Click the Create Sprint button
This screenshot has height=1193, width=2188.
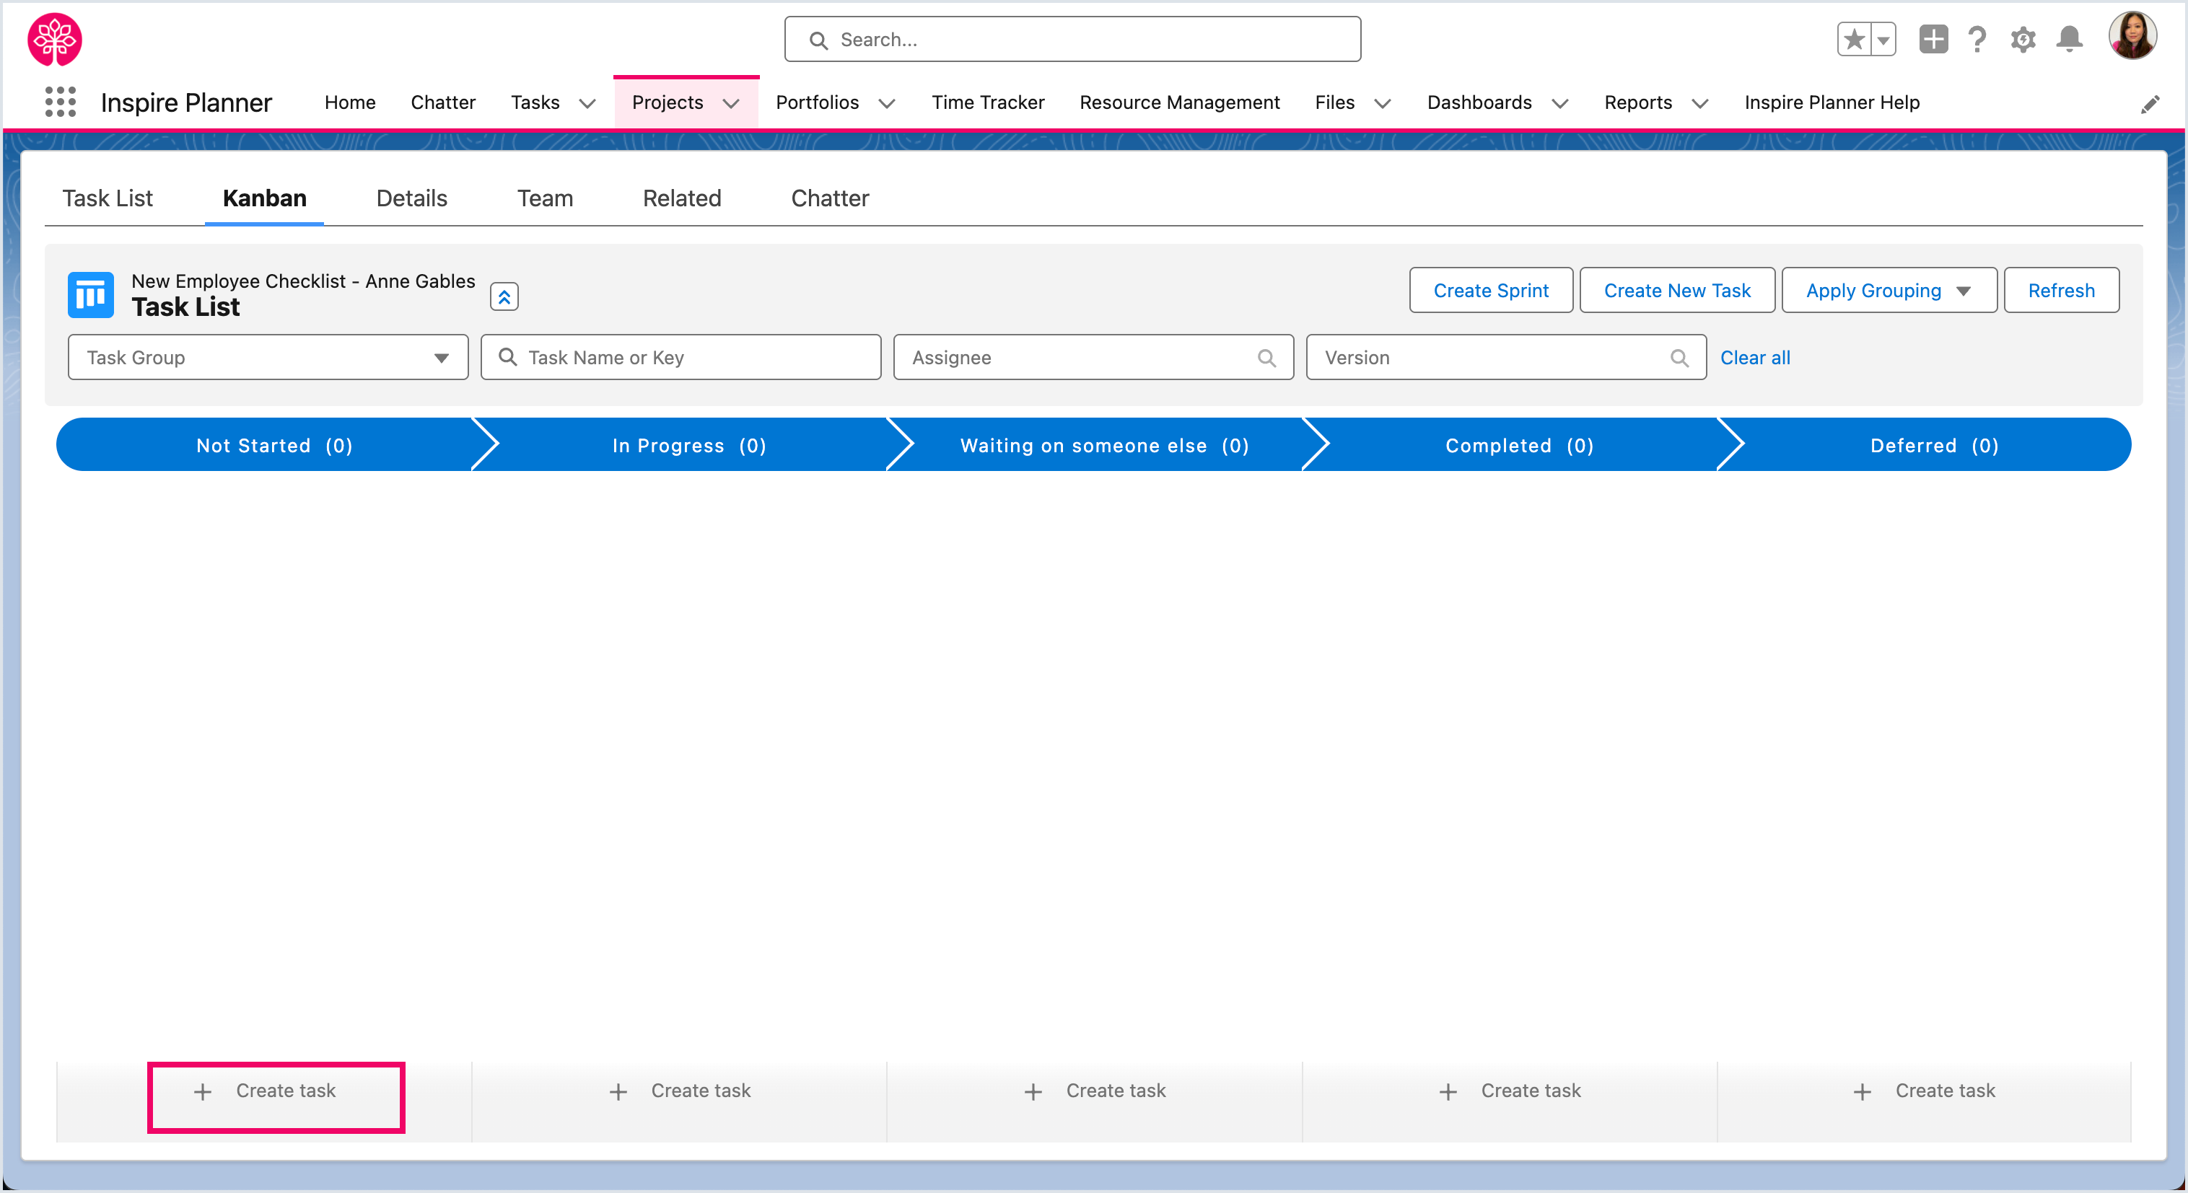pyautogui.click(x=1491, y=291)
